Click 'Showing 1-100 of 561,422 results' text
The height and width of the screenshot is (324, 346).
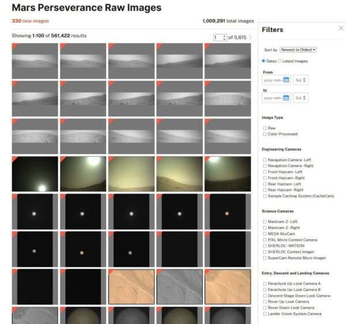(49, 36)
